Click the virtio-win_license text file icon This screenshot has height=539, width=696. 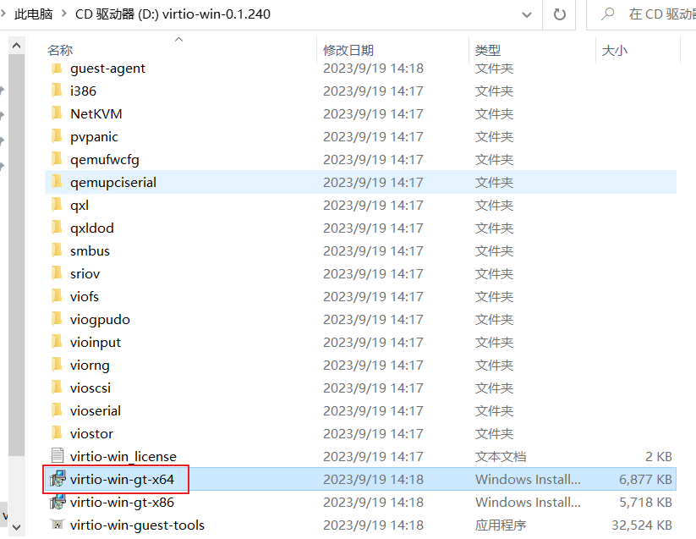[x=57, y=456]
